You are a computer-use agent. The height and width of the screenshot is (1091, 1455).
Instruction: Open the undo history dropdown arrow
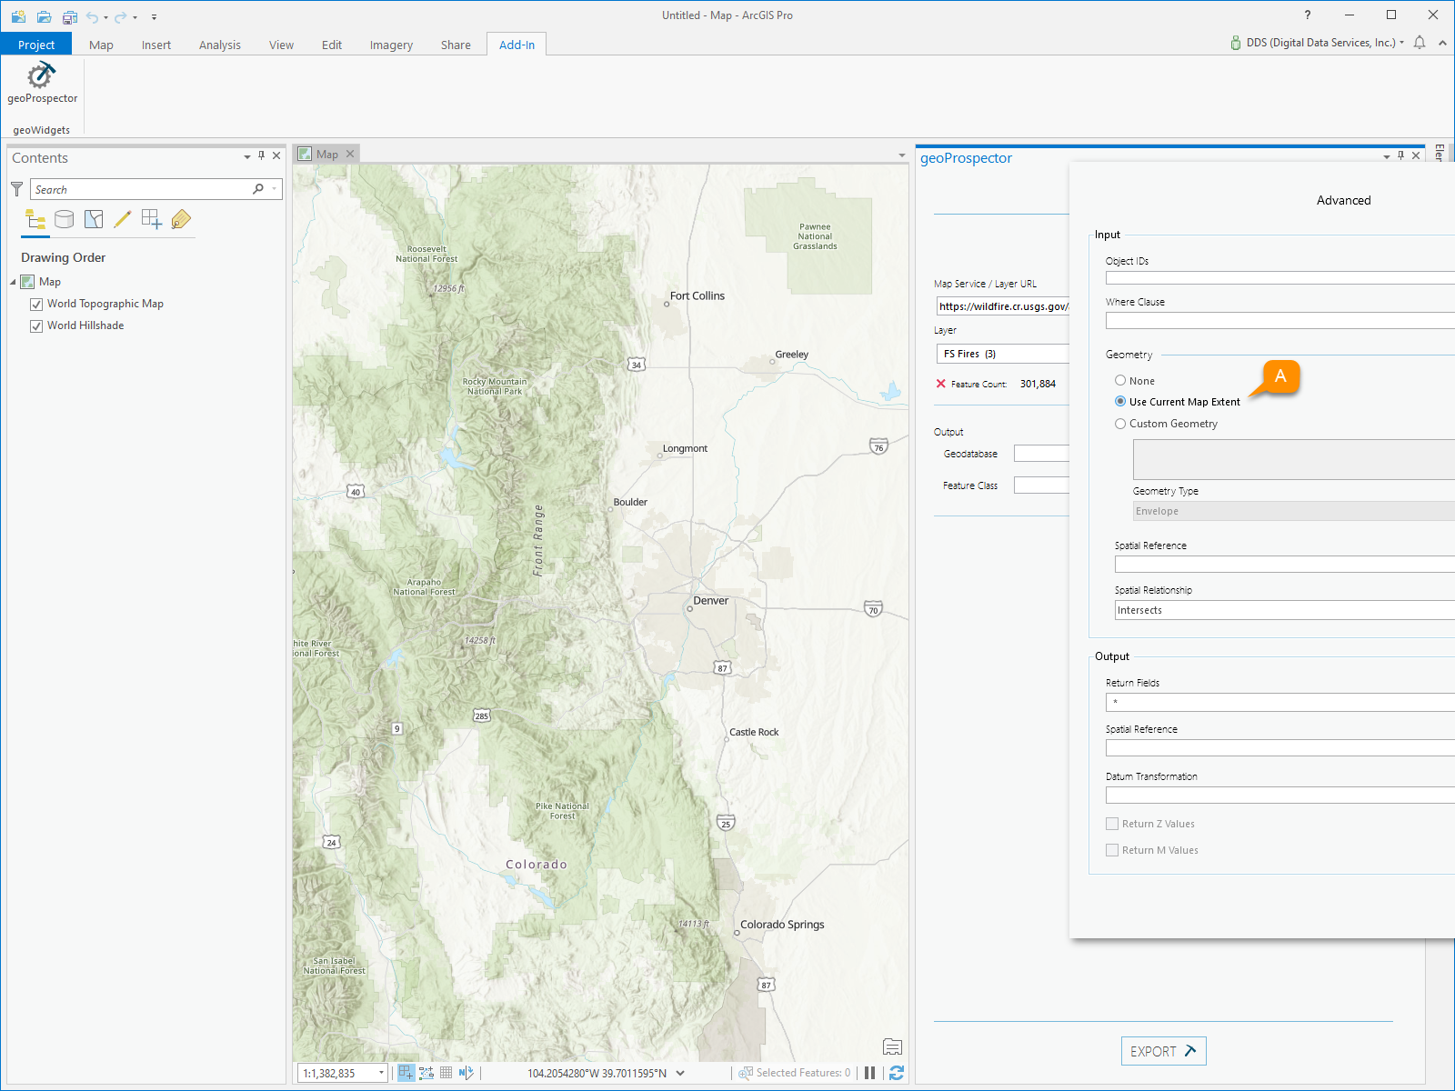point(105,17)
